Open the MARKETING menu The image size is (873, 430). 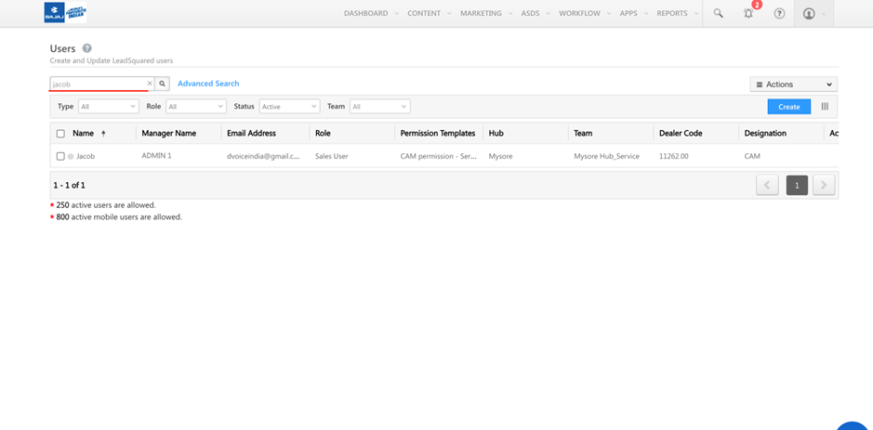(486, 14)
